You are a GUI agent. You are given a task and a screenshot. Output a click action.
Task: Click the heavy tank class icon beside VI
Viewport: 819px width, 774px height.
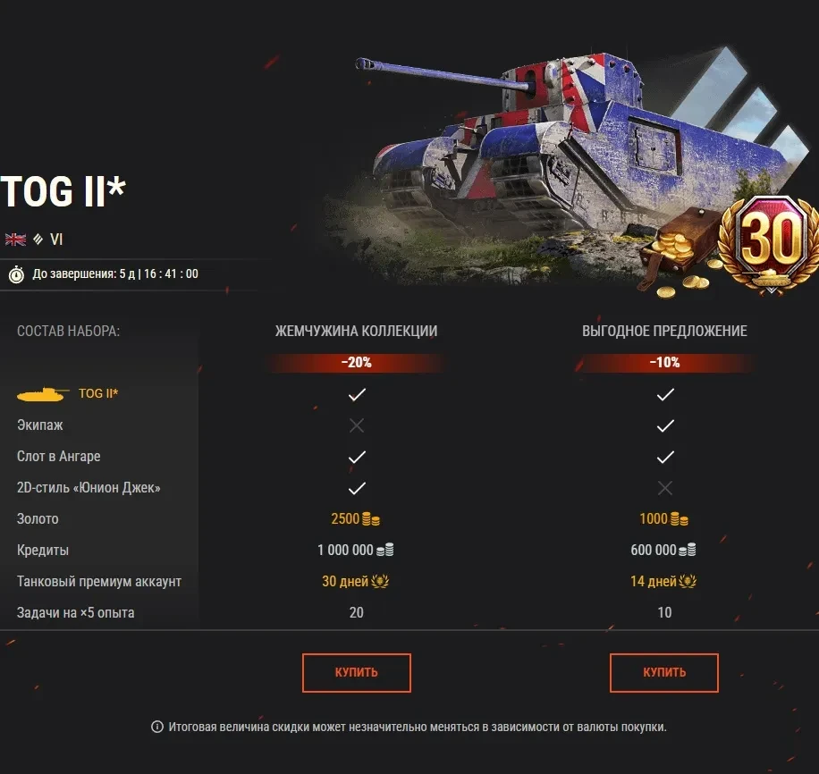38,240
